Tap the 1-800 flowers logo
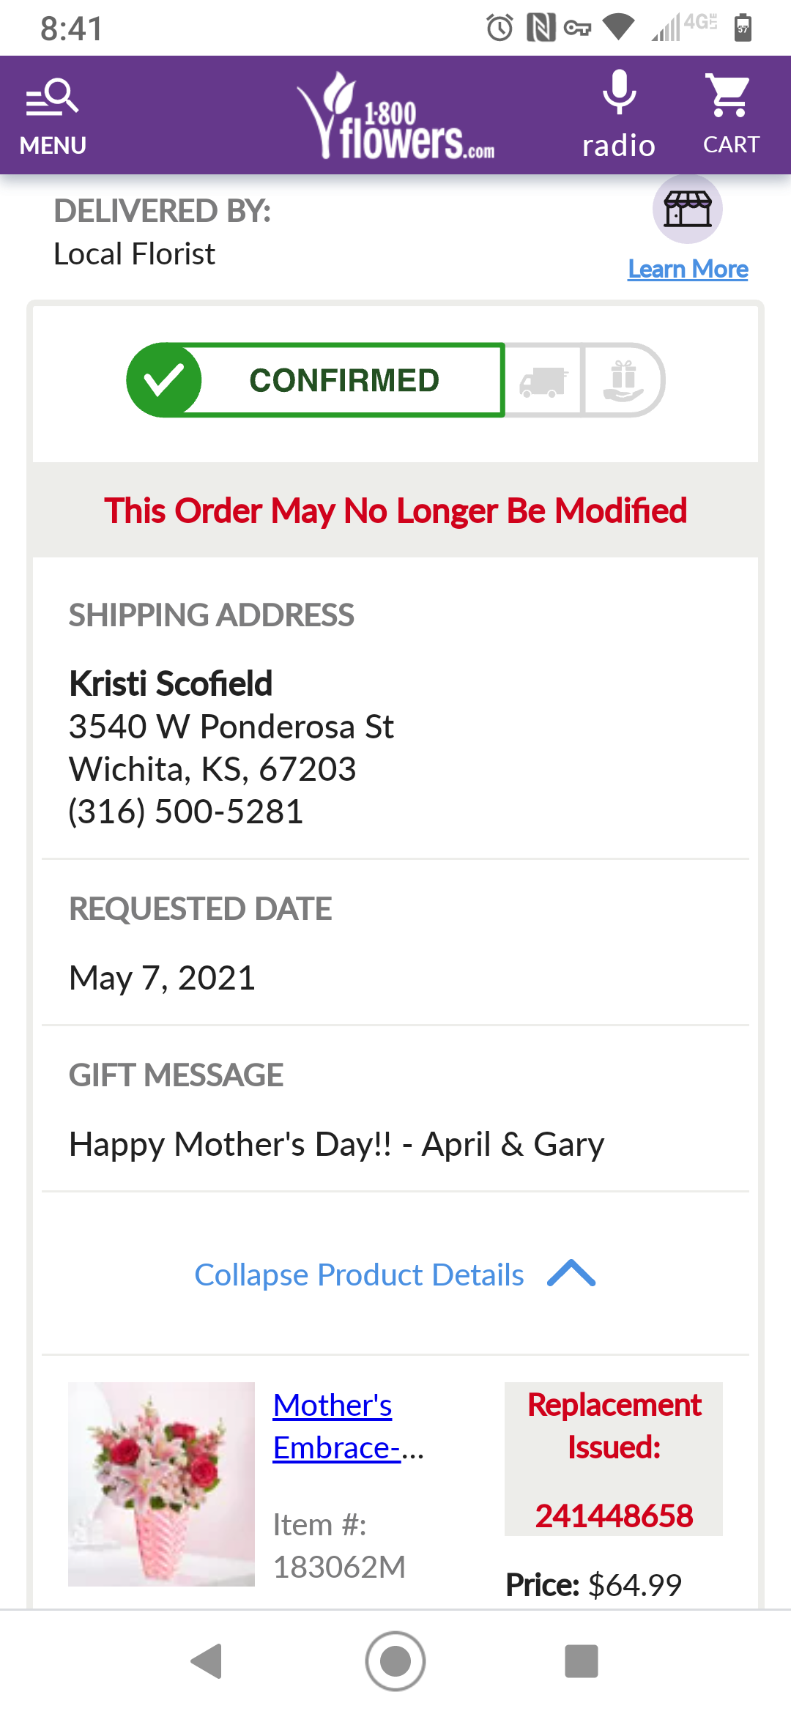 (395, 117)
